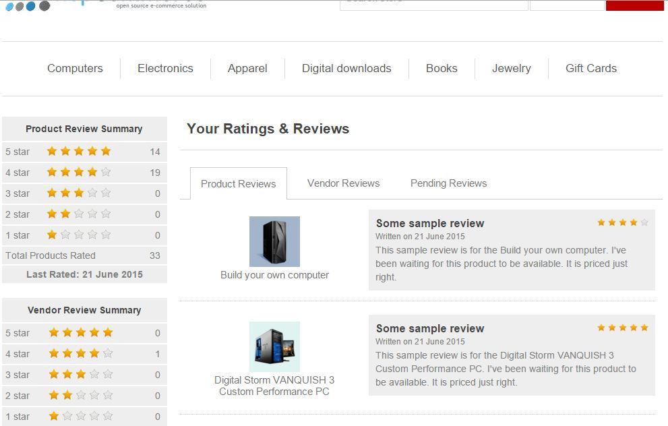Open the Computers menu
This screenshot has height=426, width=668.
(x=75, y=68)
